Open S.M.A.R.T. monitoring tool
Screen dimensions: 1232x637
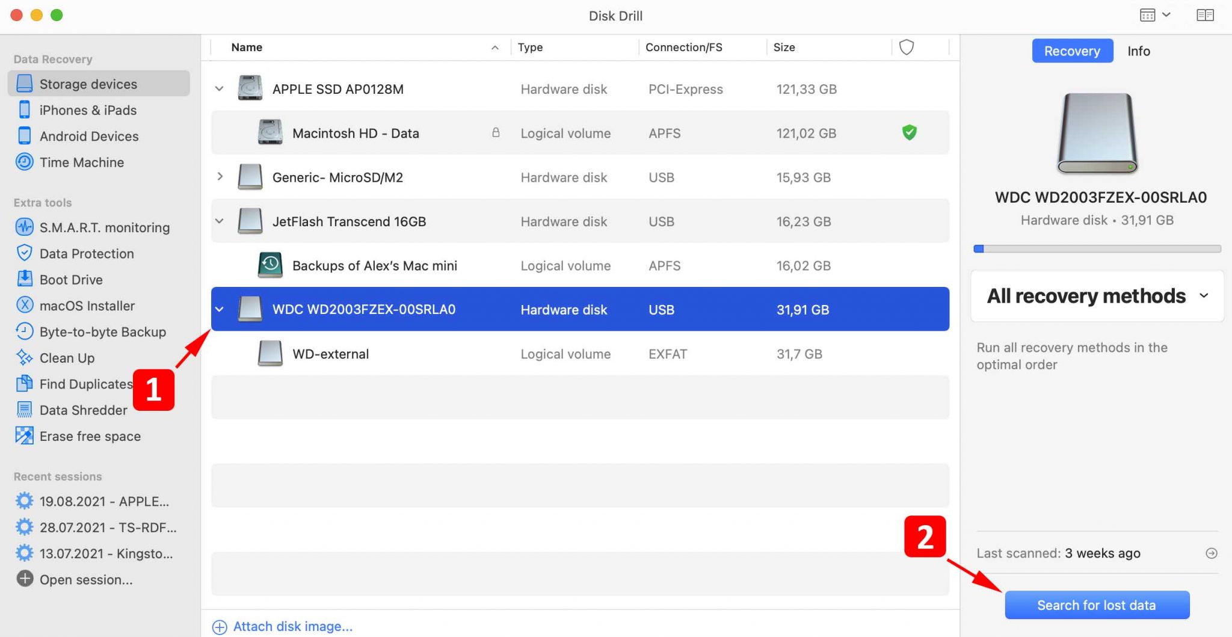point(103,227)
